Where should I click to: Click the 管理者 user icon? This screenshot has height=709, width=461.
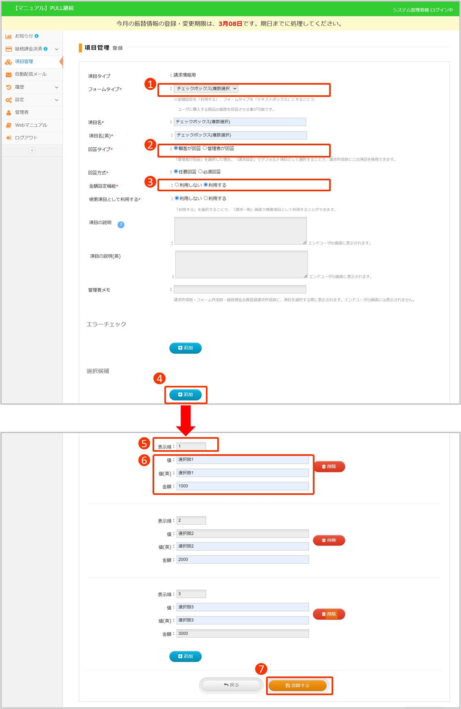[8, 113]
